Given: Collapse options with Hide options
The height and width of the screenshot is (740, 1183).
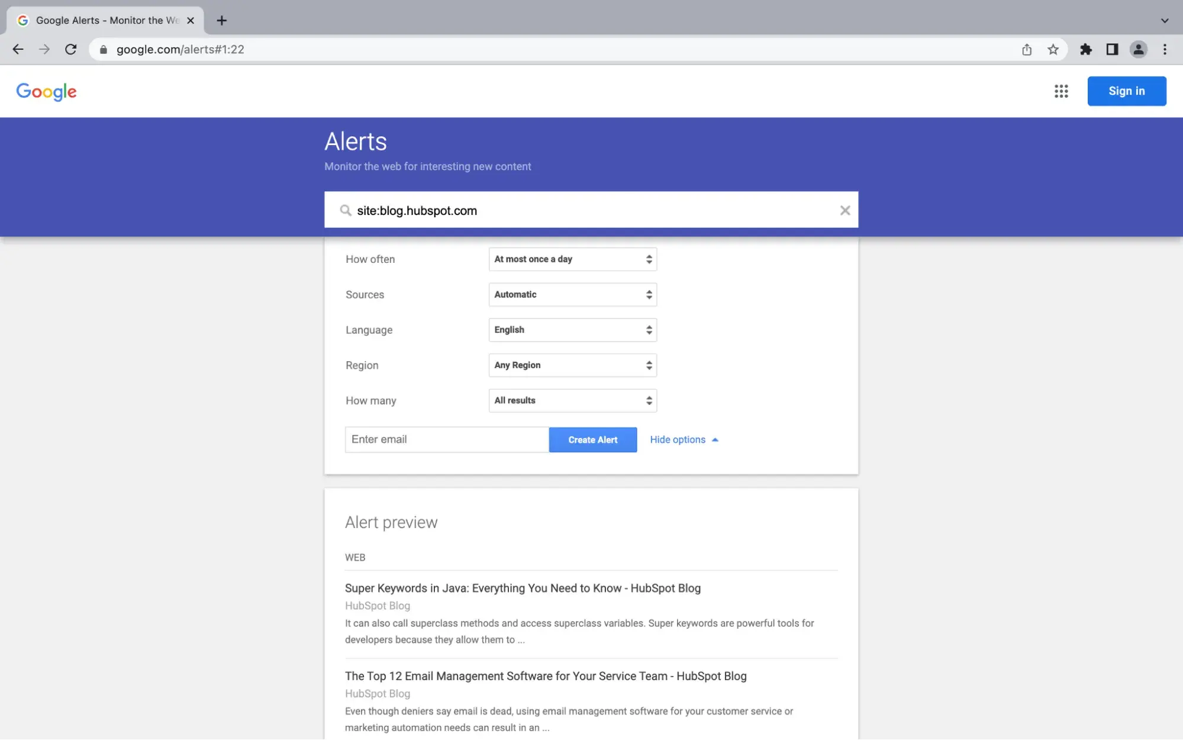Looking at the screenshot, I should coord(684,440).
